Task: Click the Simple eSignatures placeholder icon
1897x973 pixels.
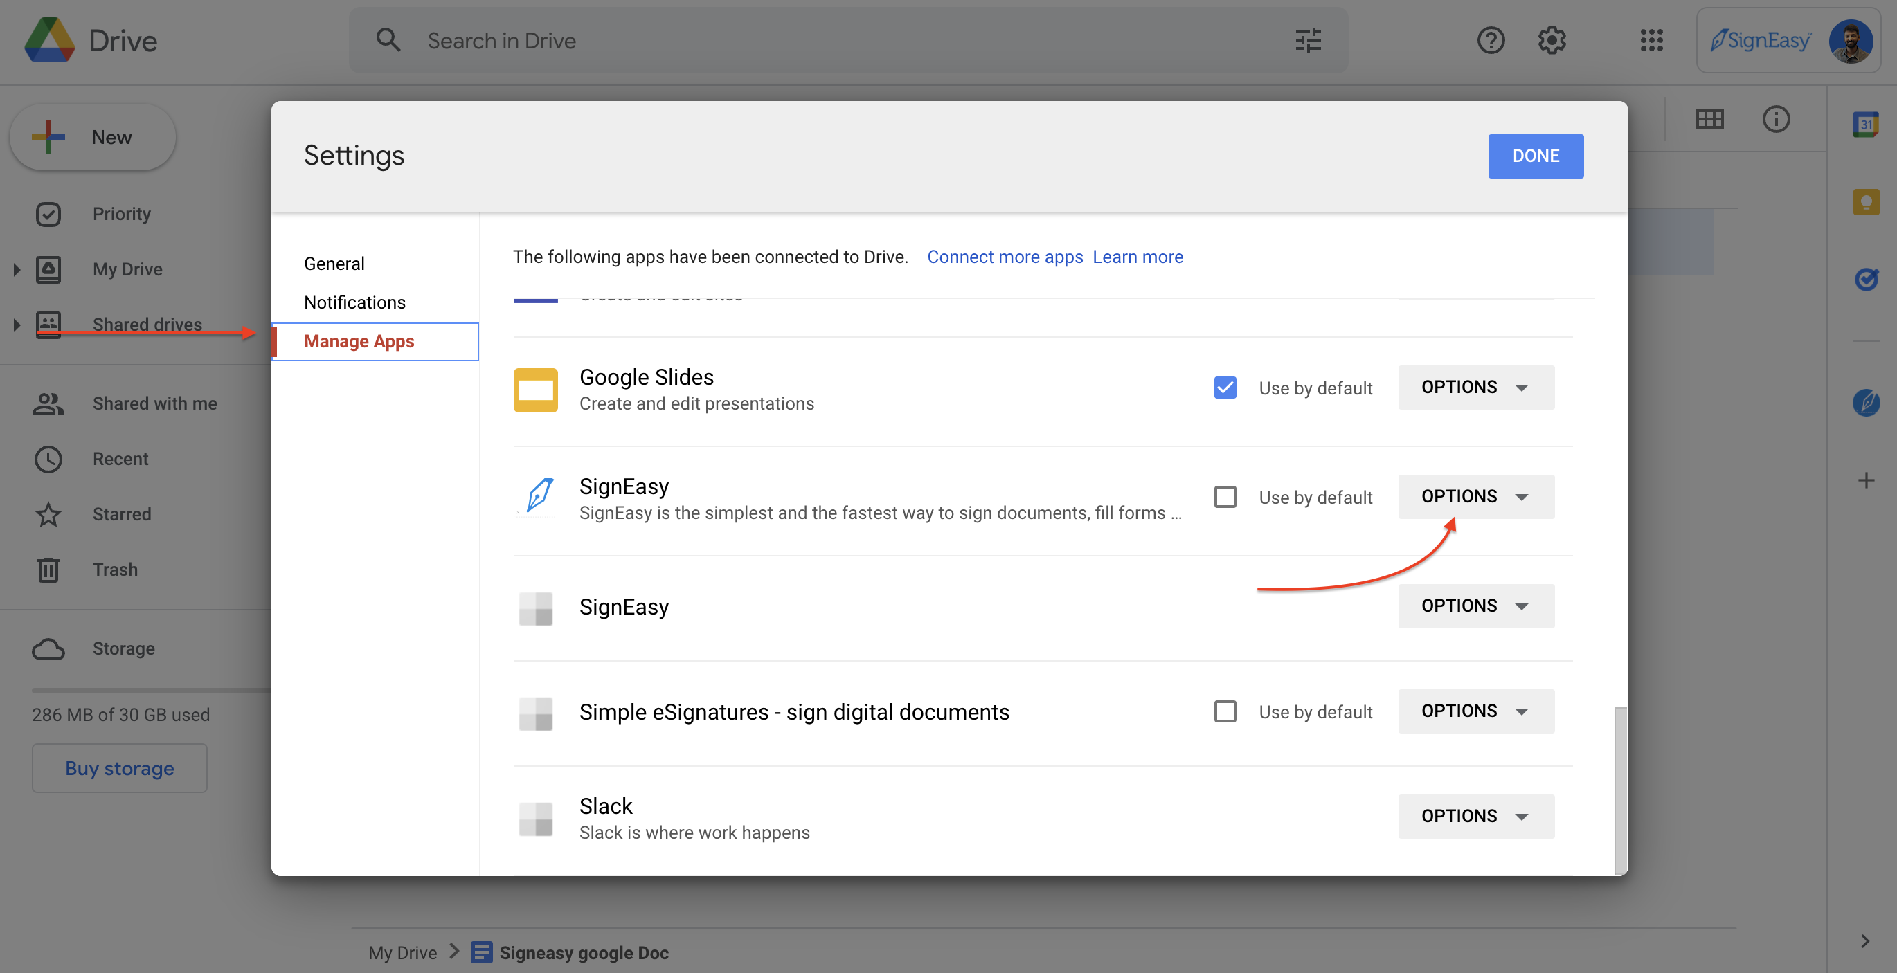Action: point(535,713)
